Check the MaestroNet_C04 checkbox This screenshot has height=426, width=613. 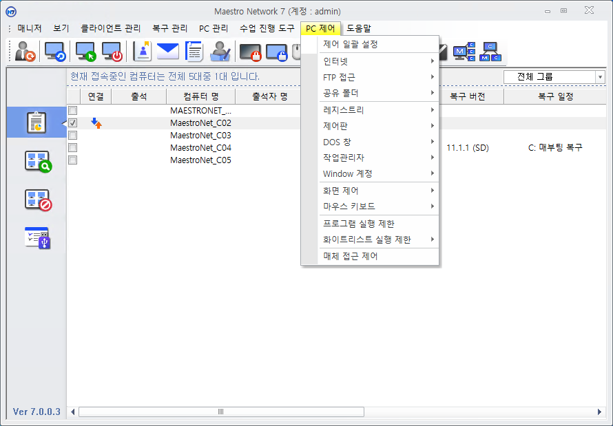(72, 148)
